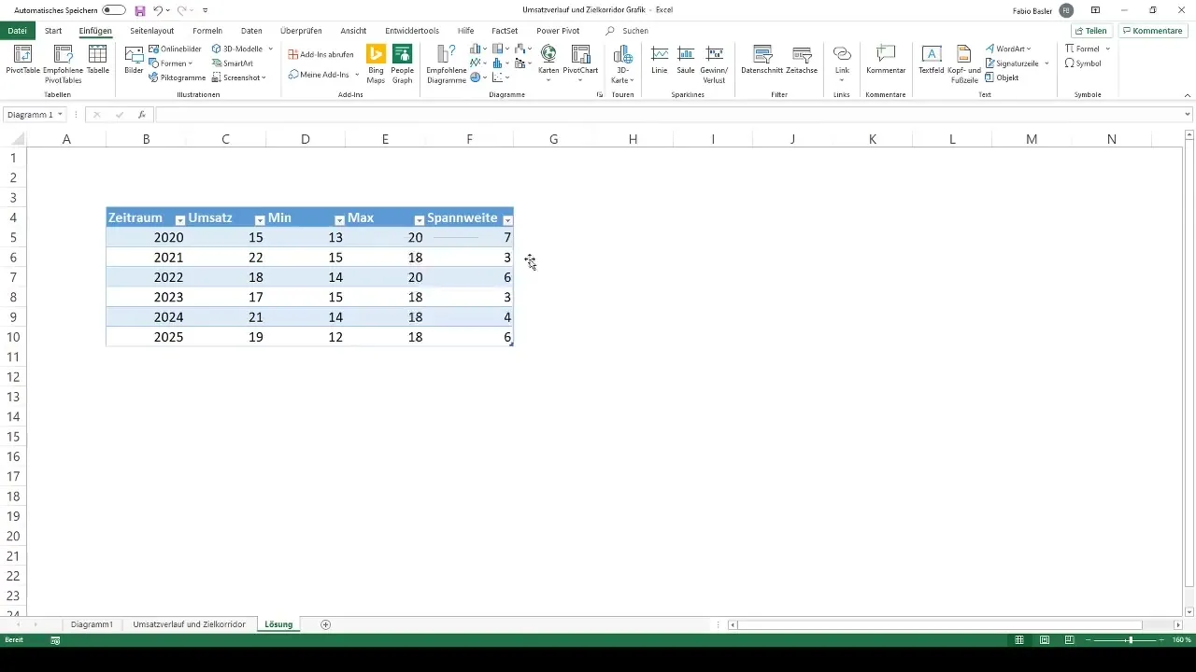
Task: Select the Diagramm1 sheet tab
Action: click(92, 624)
